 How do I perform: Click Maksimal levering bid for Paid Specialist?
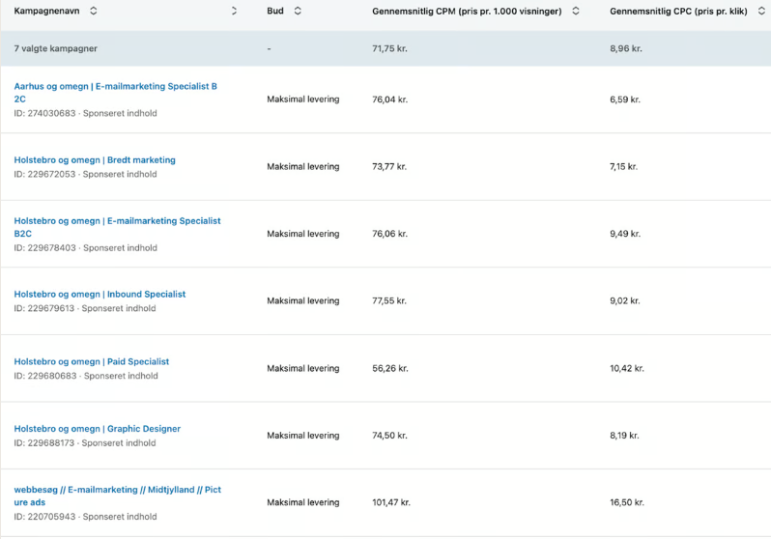(303, 368)
